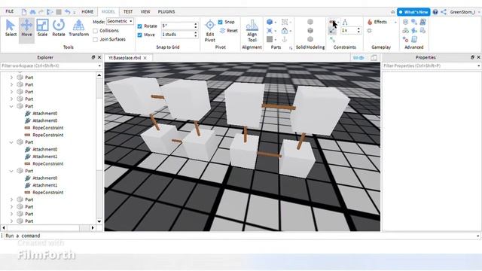Image resolution: width=482 pixels, height=271 pixels.
Task: Open Explorer filter dropdown arrow
Action: [x=99, y=65]
